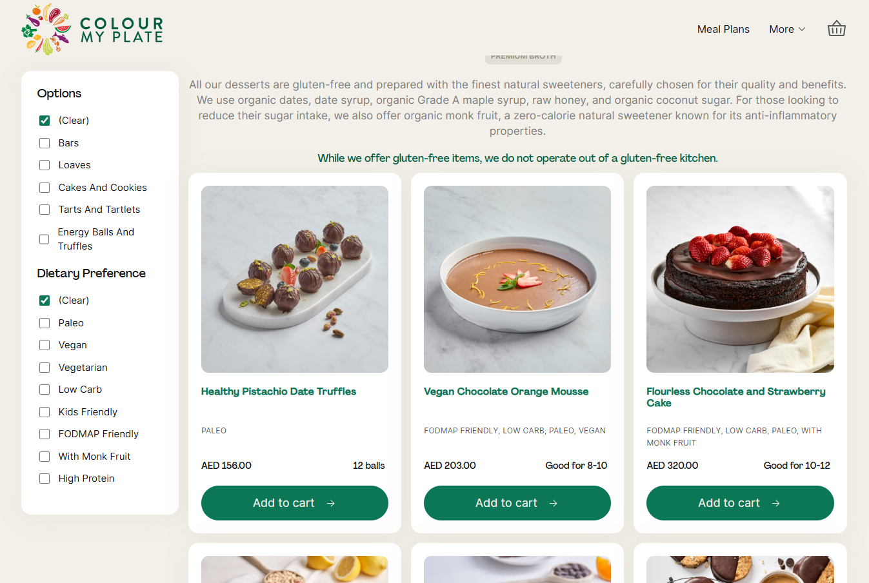869x583 pixels.
Task: Open Vegan Chocolate Orange Mousse title link
Action: (506, 391)
